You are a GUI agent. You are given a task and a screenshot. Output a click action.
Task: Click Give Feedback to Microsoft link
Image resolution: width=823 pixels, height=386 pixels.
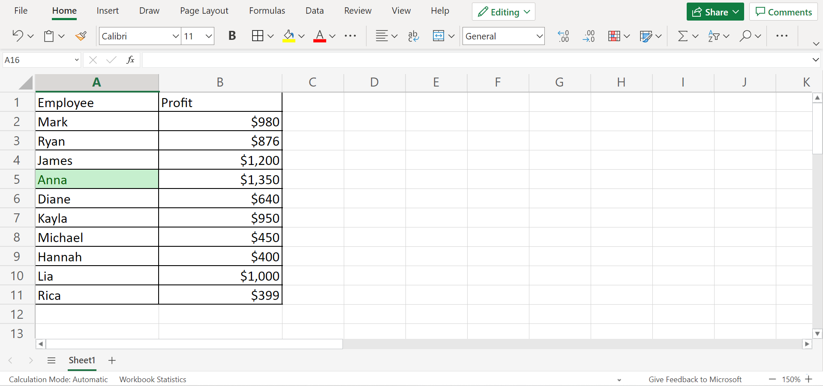tap(694, 379)
